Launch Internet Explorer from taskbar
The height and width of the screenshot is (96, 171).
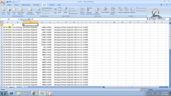tap(11, 93)
